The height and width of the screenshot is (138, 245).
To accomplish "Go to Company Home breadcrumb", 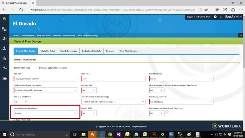I will (27, 35).
